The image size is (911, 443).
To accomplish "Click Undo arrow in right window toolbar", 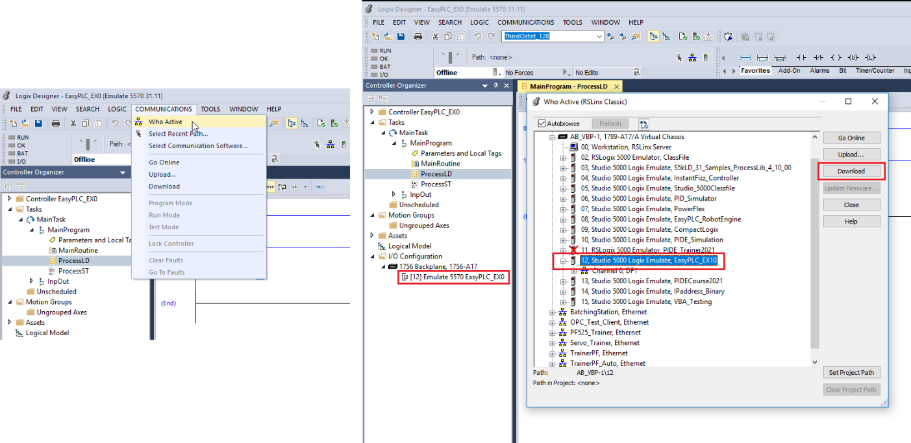I will (478, 36).
